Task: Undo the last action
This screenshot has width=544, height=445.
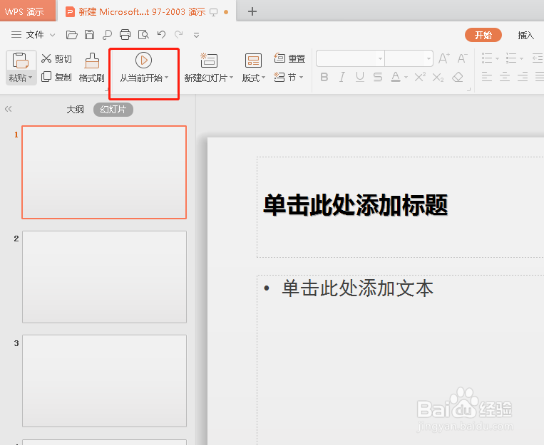Action: pos(161,34)
